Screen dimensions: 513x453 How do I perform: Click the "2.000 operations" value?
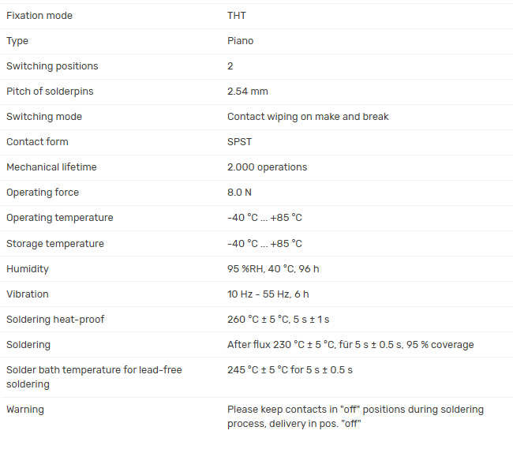268,167
